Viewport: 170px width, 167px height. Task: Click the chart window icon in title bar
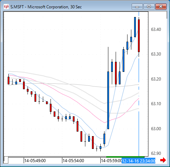[6, 7]
